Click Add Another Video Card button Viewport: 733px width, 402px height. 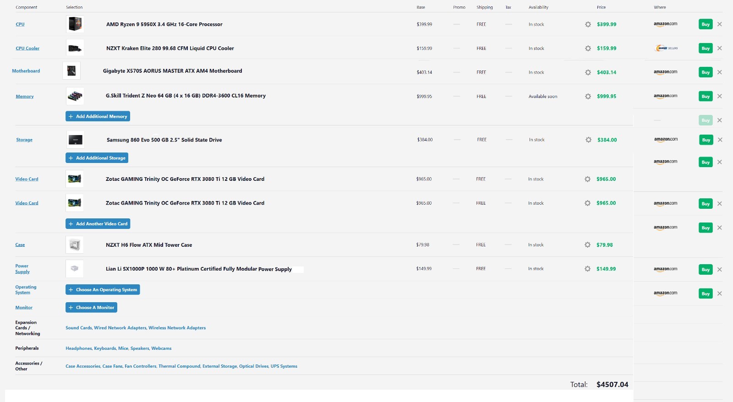point(98,224)
